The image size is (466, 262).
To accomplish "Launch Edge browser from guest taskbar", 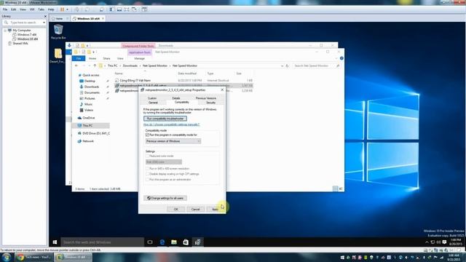I will coord(162,242).
